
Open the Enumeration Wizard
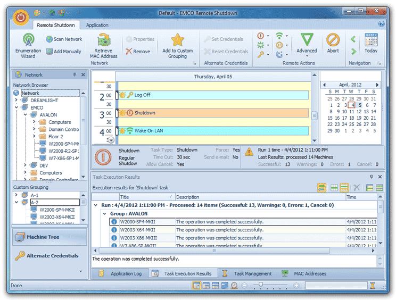tap(28, 40)
